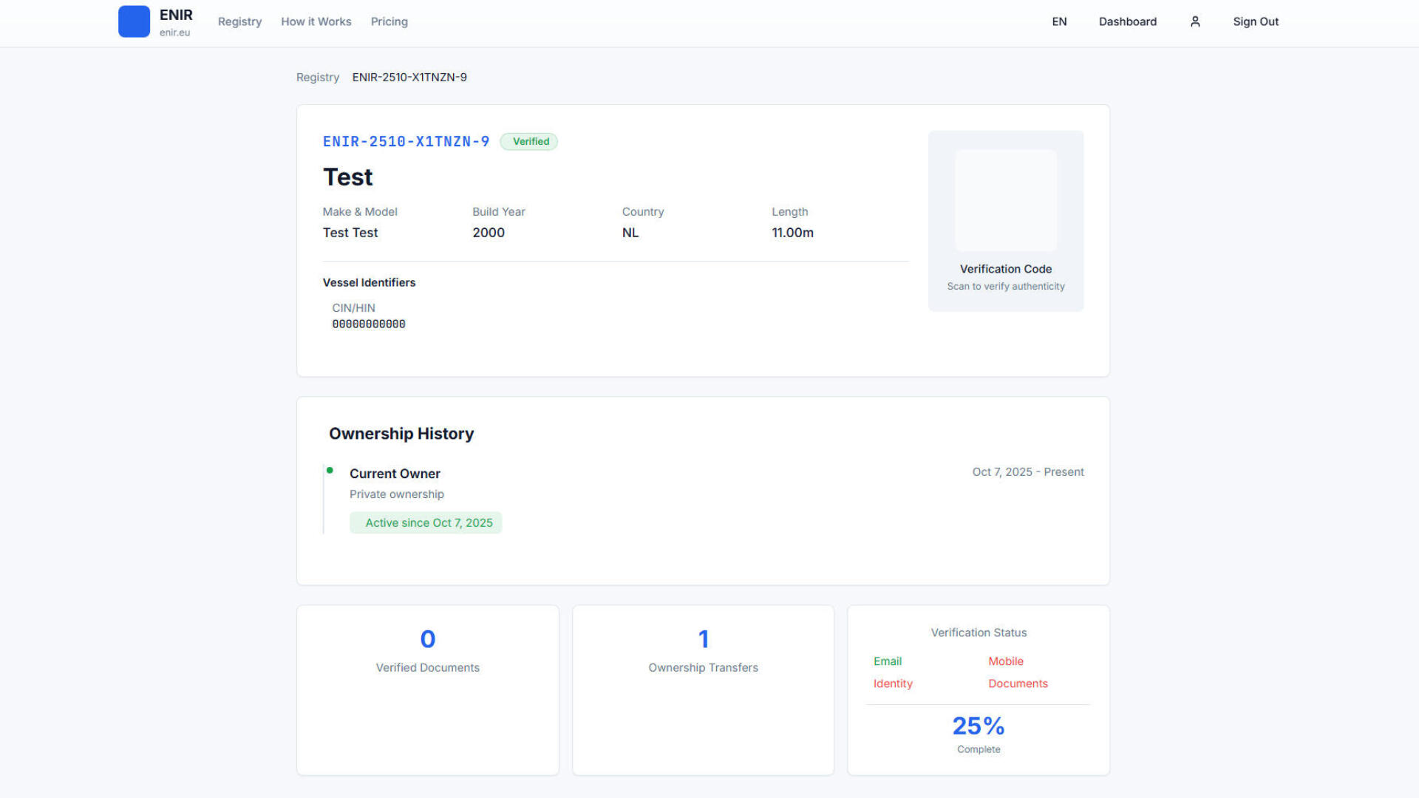1419x798 pixels.
Task: Click the Registry breadcrumb link
Action: tap(317, 77)
